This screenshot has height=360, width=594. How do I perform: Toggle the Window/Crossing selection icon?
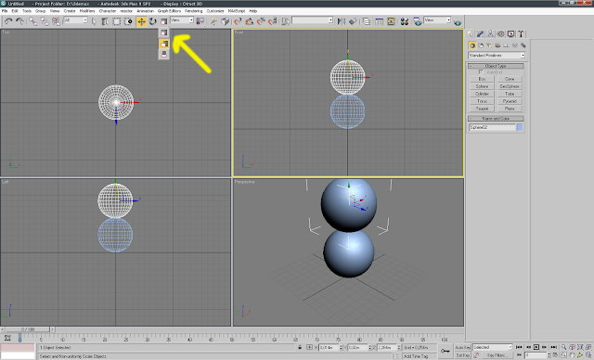pos(128,21)
